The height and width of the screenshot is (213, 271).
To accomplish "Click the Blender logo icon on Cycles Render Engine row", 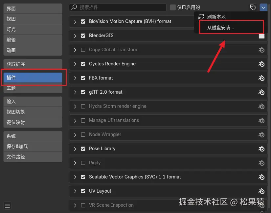I will click(x=261, y=64).
